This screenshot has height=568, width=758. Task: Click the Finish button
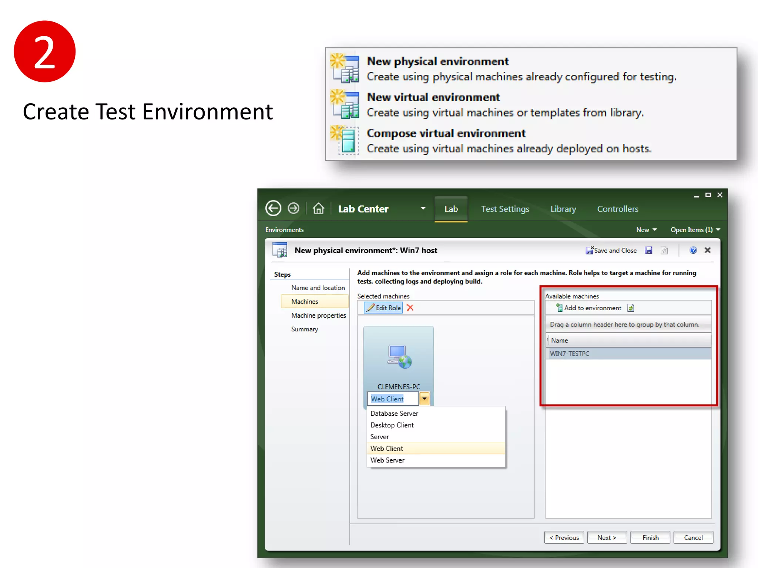pyautogui.click(x=650, y=537)
